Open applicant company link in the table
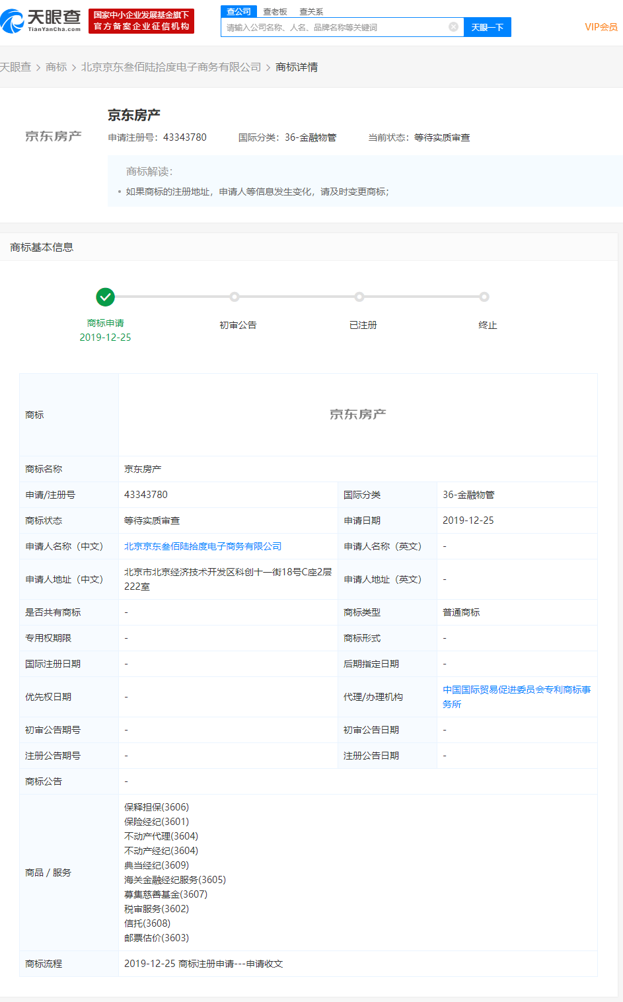 (203, 546)
